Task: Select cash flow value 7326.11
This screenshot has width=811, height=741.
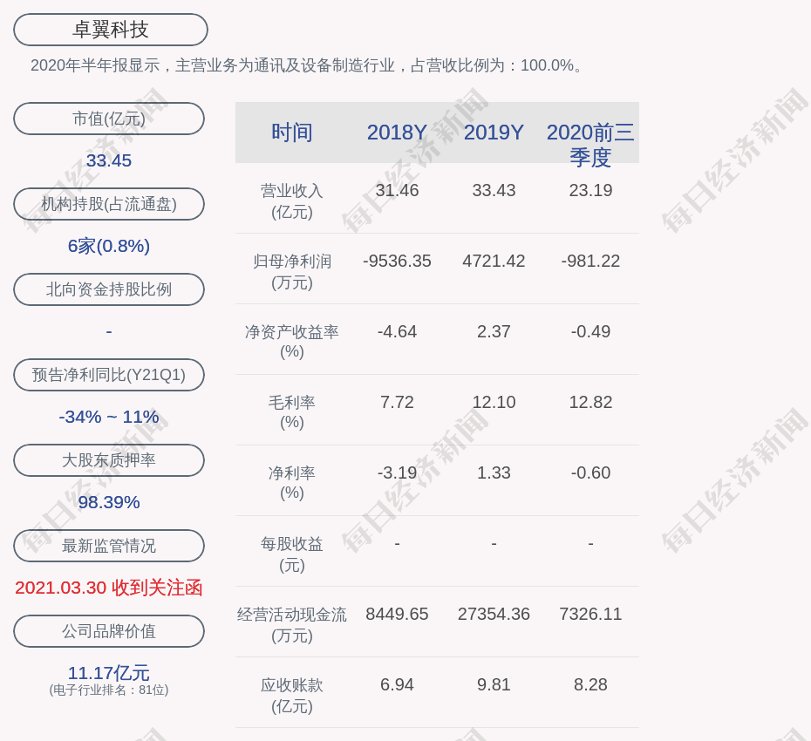Action: click(590, 614)
